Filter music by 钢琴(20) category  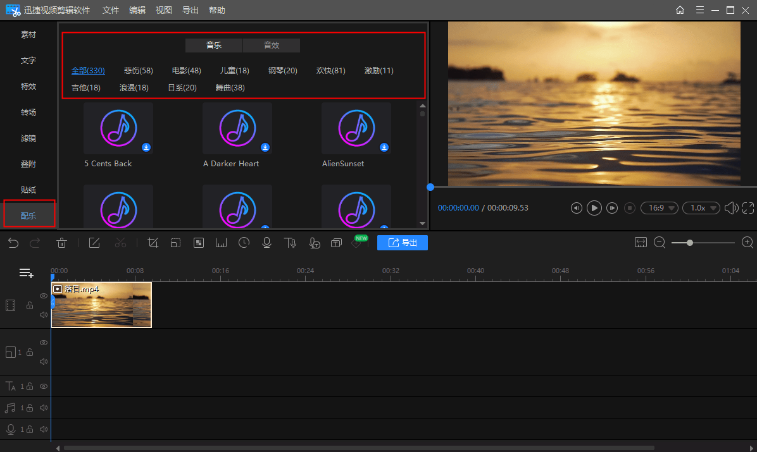click(x=283, y=70)
